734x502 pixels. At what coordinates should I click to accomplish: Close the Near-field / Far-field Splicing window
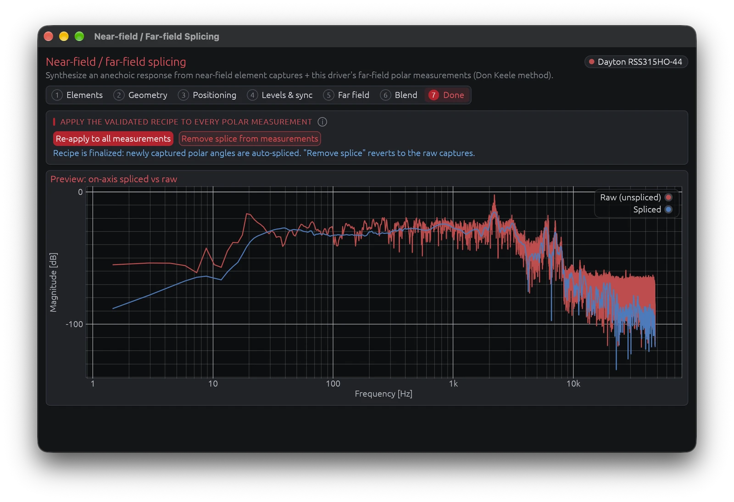tap(49, 36)
